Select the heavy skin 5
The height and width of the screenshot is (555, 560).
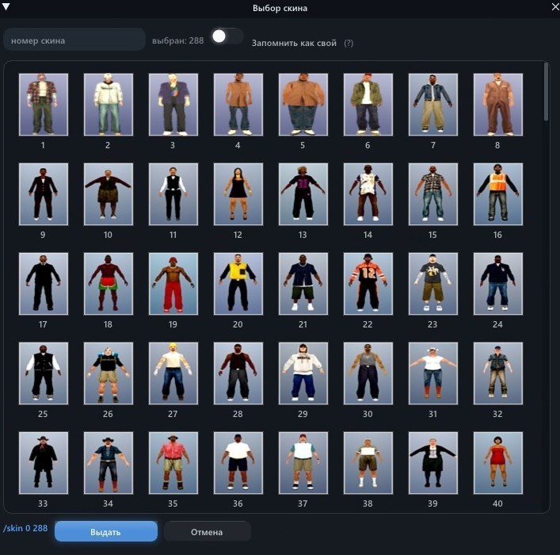click(303, 105)
